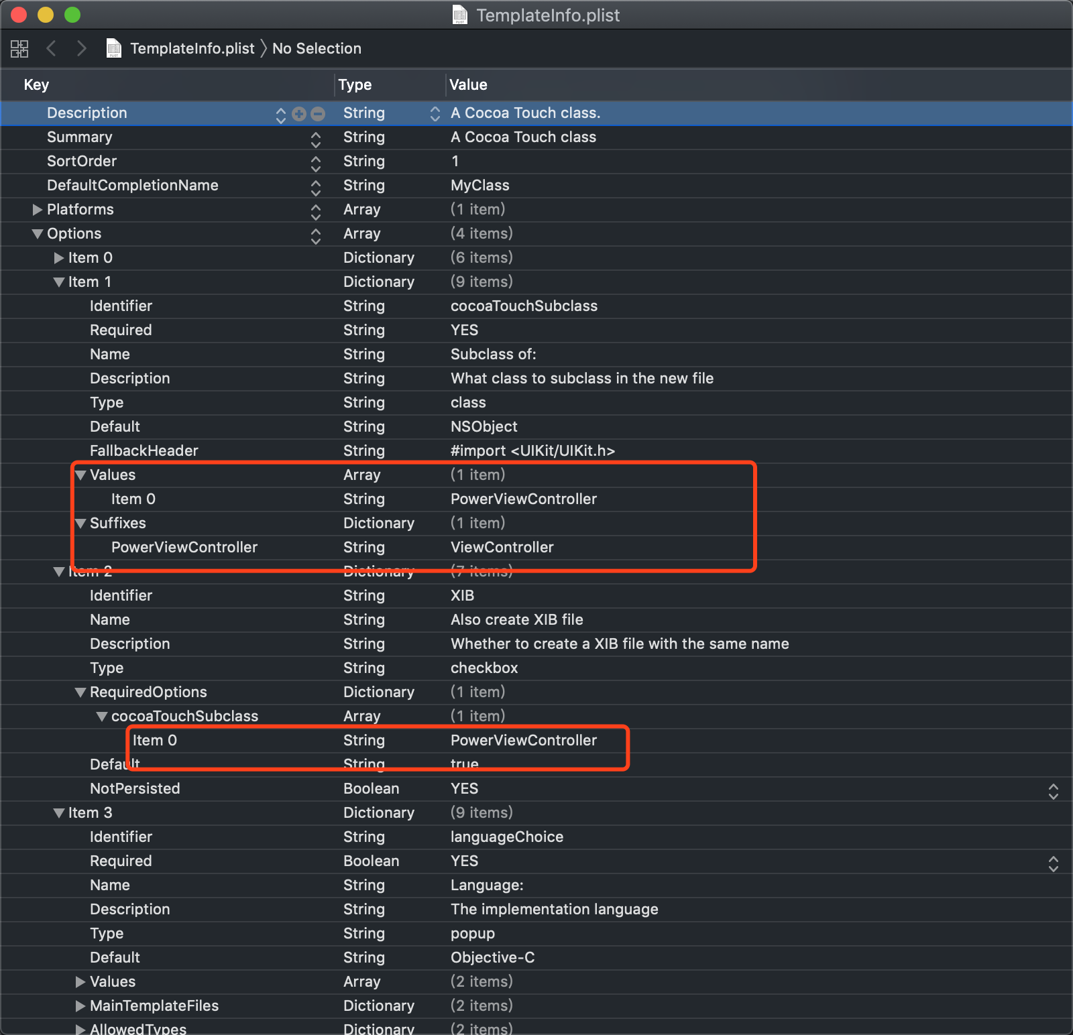Click PowerViewController value under Values

[524, 499]
